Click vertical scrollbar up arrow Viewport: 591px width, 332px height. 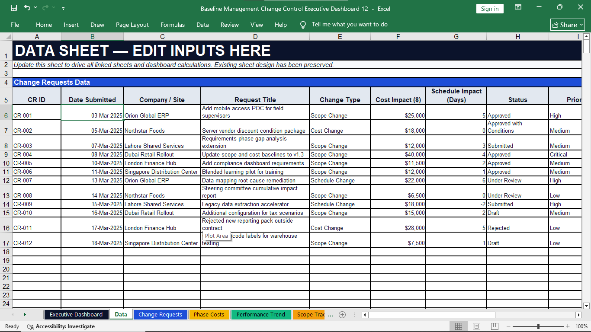pos(587,37)
